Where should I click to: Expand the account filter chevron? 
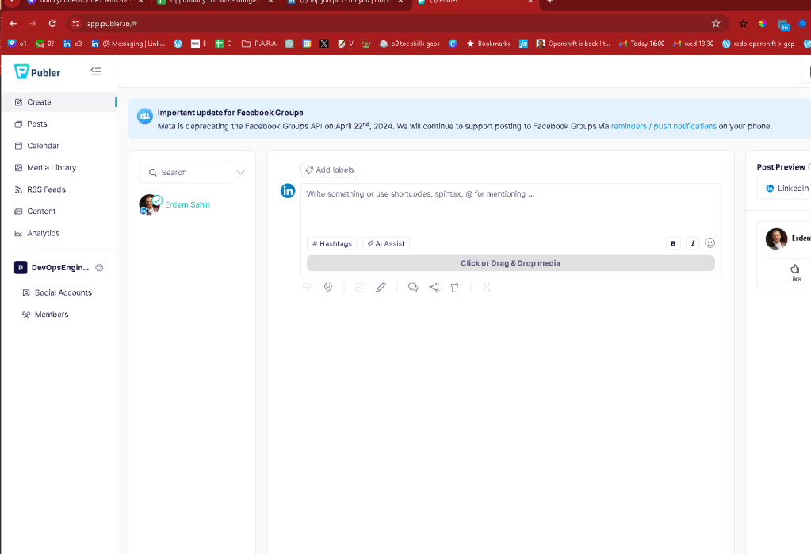(x=240, y=172)
